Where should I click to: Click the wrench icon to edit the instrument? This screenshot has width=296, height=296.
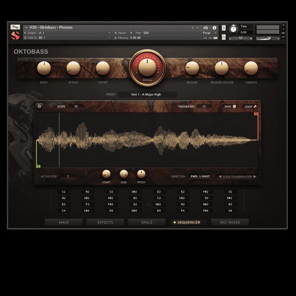(15, 27)
